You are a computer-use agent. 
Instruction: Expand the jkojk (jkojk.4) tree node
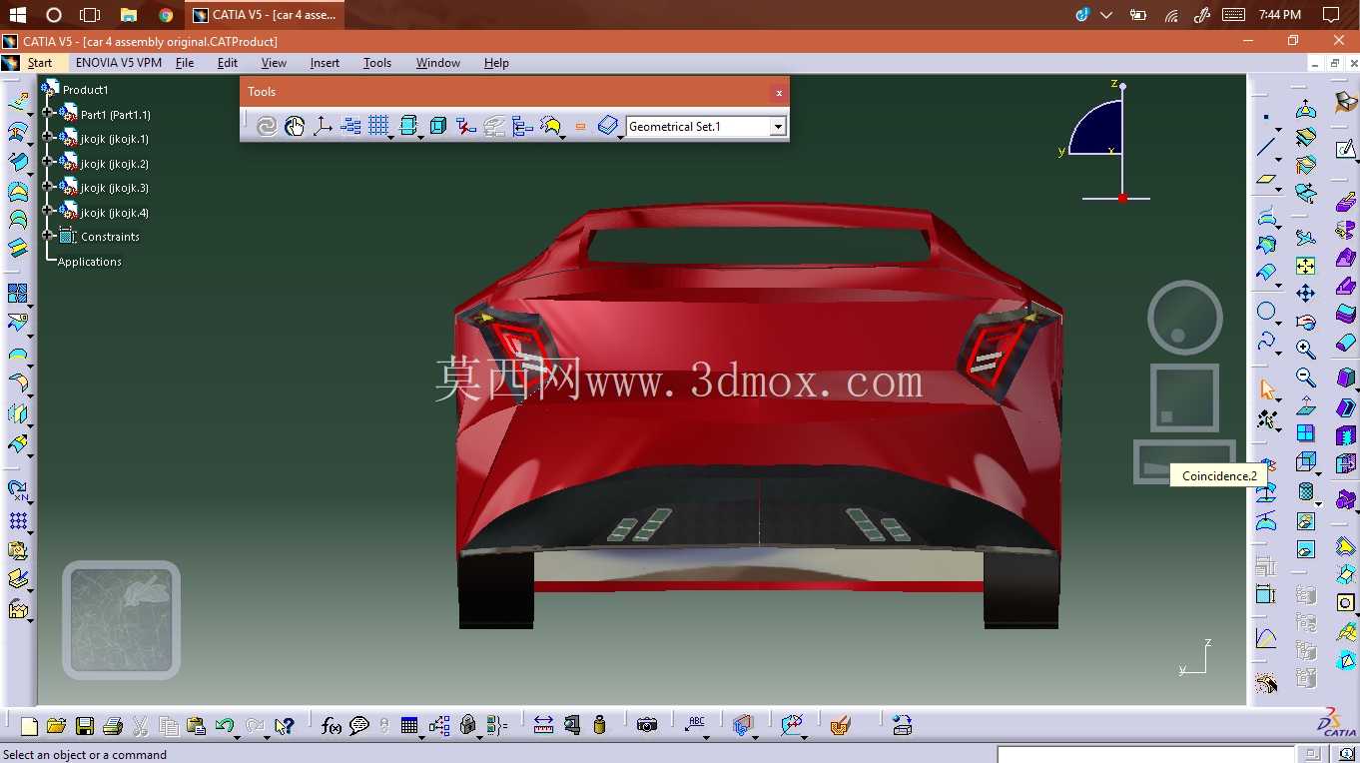(x=47, y=212)
